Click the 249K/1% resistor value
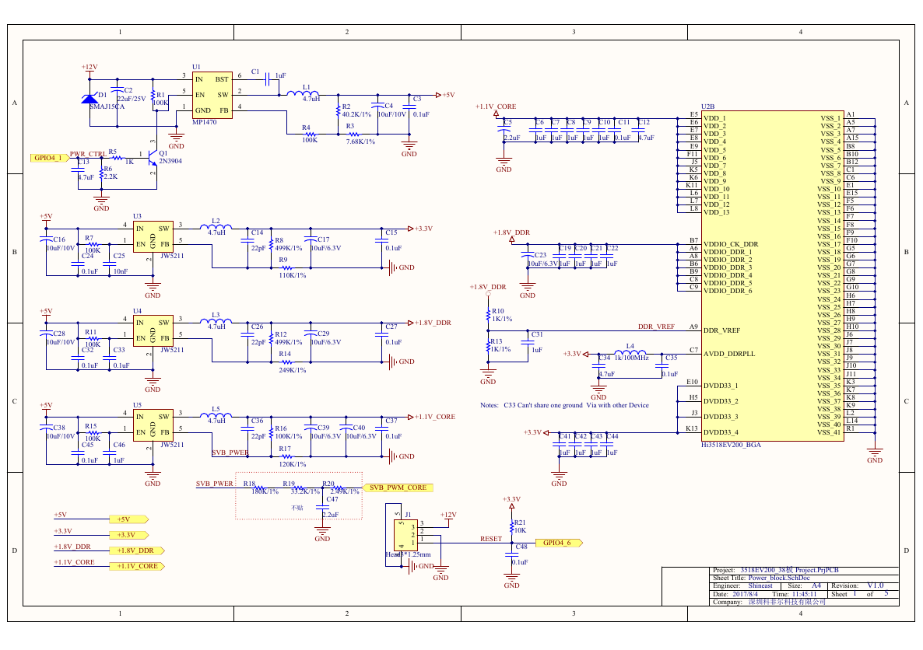The width and height of the screenshot is (923, 650). tap(292, 370)
